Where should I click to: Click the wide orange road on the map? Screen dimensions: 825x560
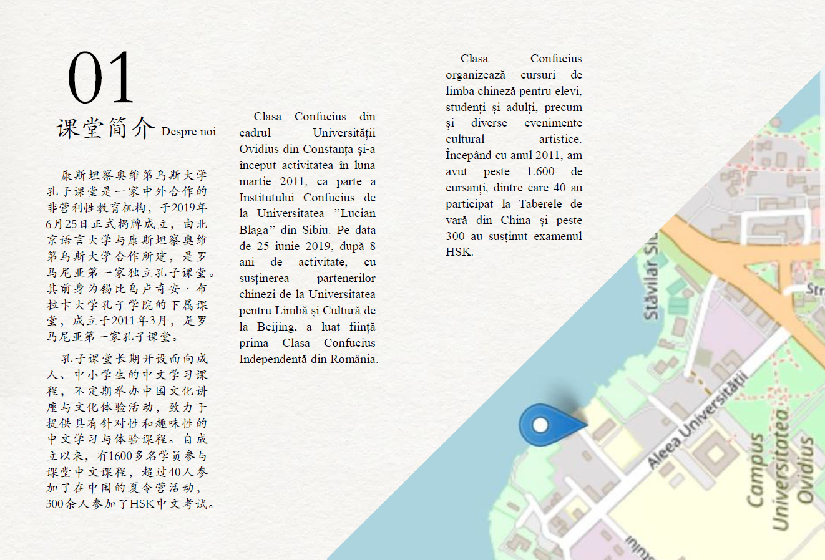pyautogui.click(x=736, y=262)
